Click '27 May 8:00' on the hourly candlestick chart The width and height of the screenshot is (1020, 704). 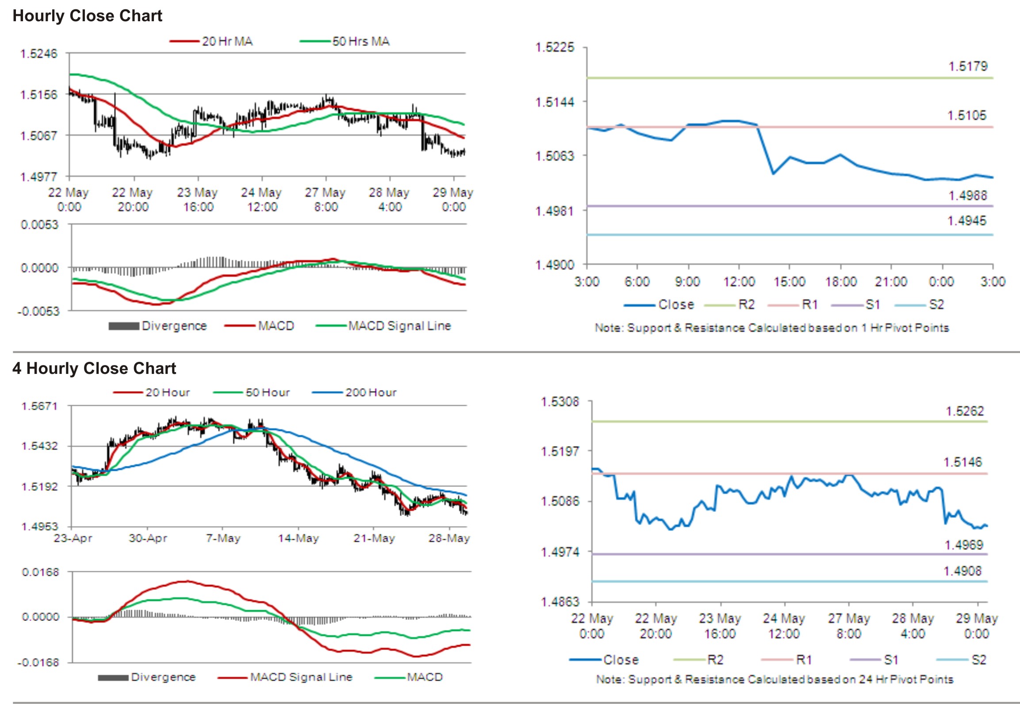click(x=325, y=200)
